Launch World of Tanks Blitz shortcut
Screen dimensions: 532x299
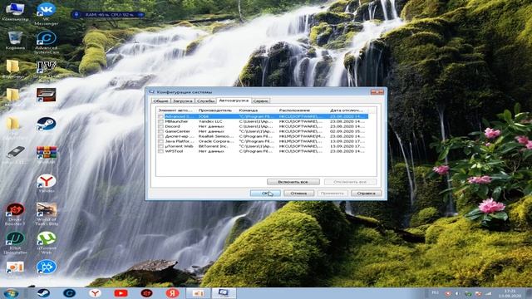point(47,214)
